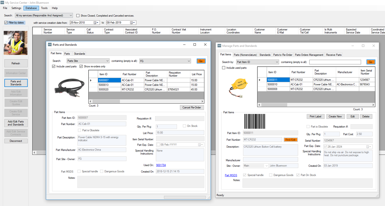This screenshot has width=385, height=206.
Task: Open the Part Item ID search-by dropdown
Action: point(277,62)
